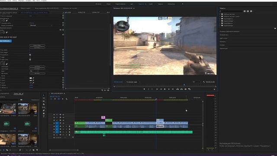The height and width of the screenshot is (156, 277).
Task: Switch to the Сборка workspace tab
Action: point(109,4)
